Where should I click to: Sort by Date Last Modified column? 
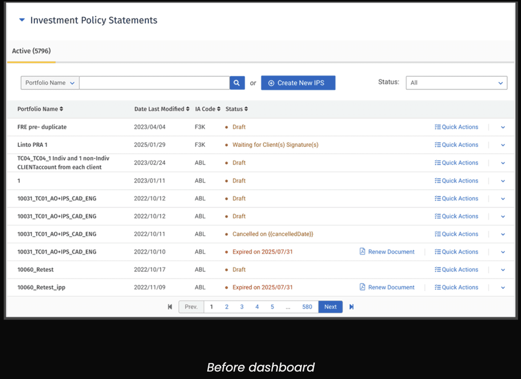pos(162,109)
